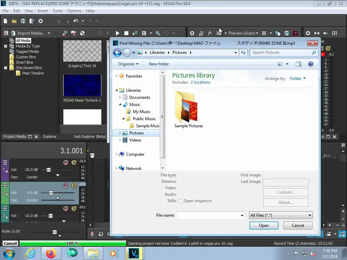Click the Open folder icon in the toolbar
Image resolution: width=347 pixels, height=260 pixels.
point(14,21)
